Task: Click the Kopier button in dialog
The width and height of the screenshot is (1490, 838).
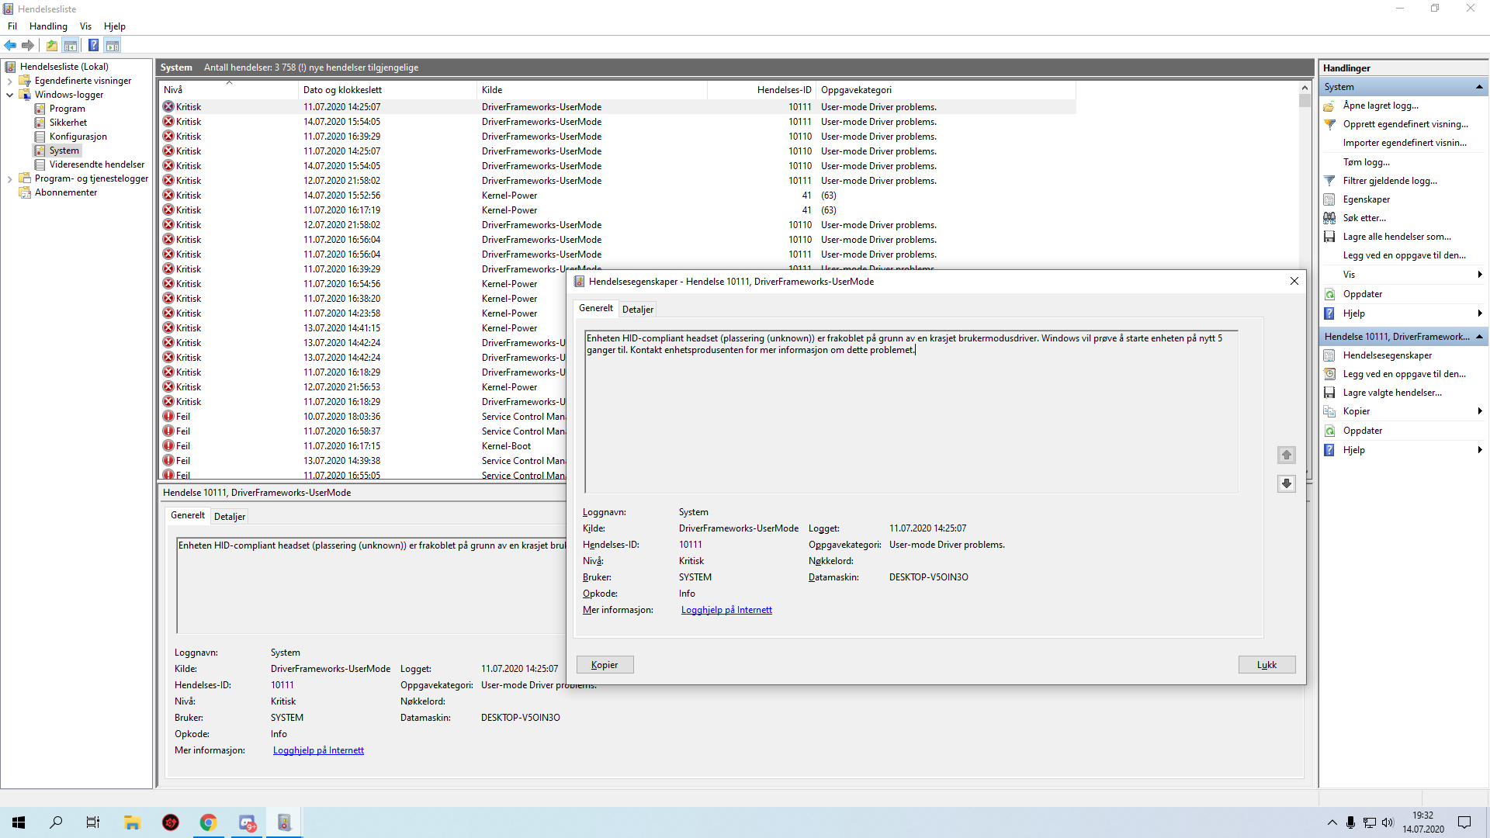Action: [x=605, y=665]
